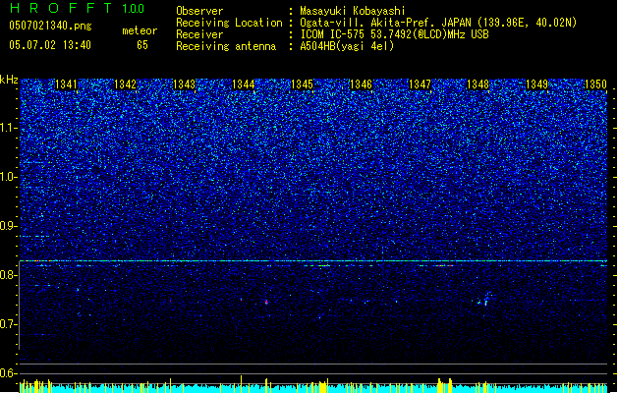
Task: Click the red echo burst on line under 1347
Action: 442,265
